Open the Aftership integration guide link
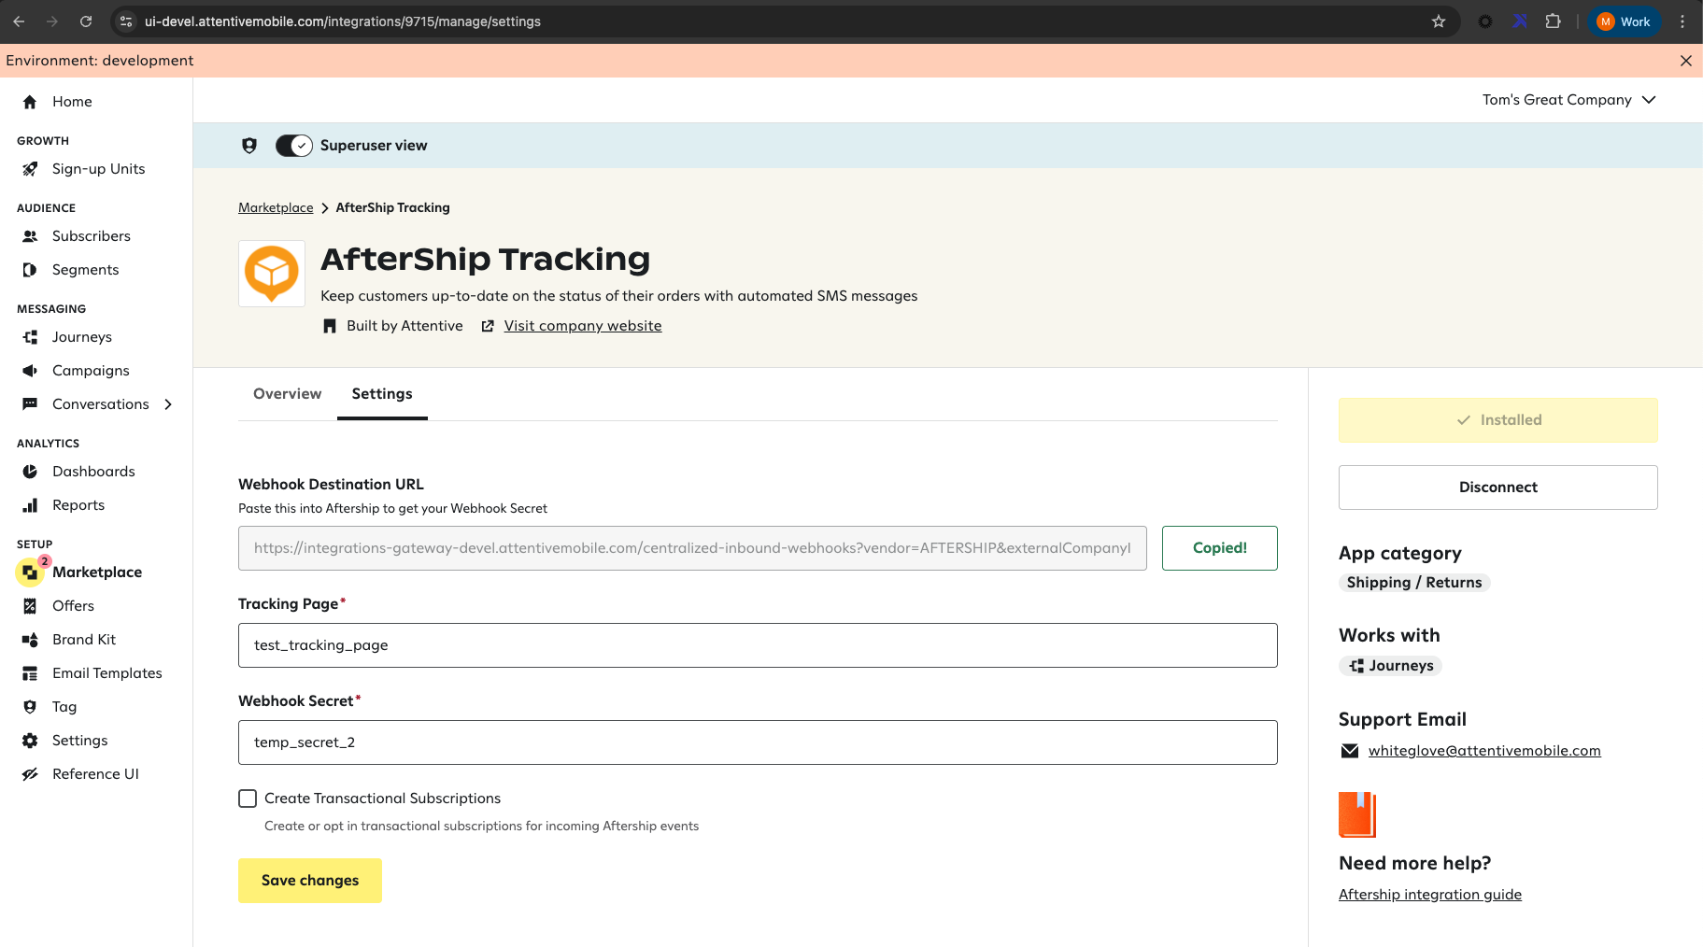Viewport: 1703px width, 947px height. [1430, 895]
